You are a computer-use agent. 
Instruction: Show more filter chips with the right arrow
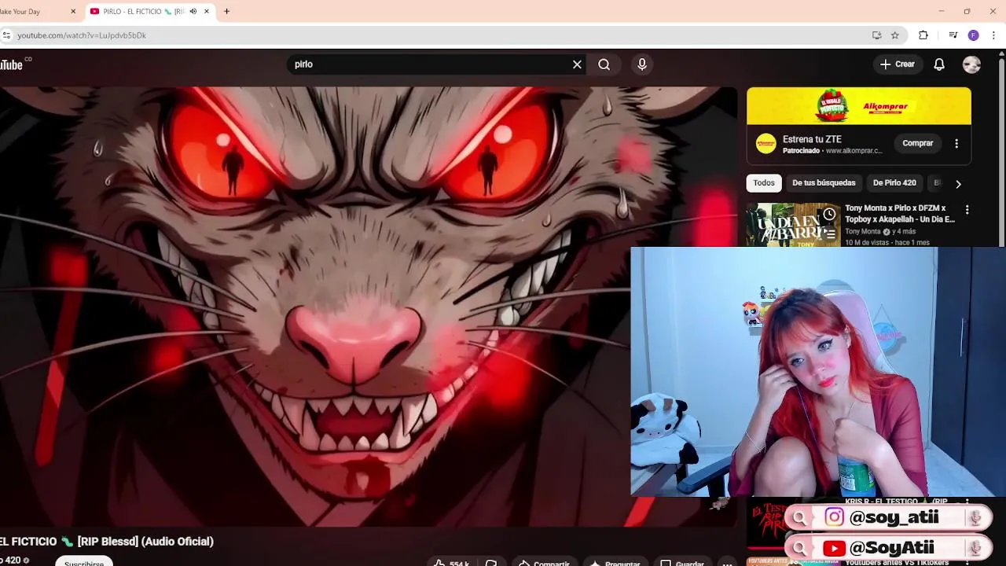(958, 183)
